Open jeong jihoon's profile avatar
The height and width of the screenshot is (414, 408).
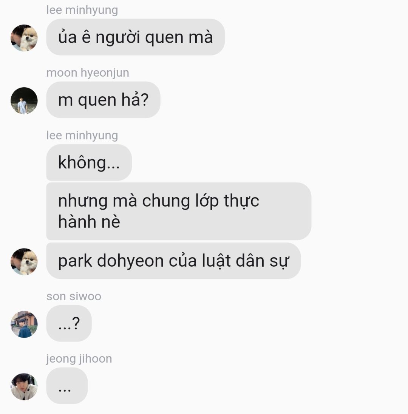coord(24,387)
